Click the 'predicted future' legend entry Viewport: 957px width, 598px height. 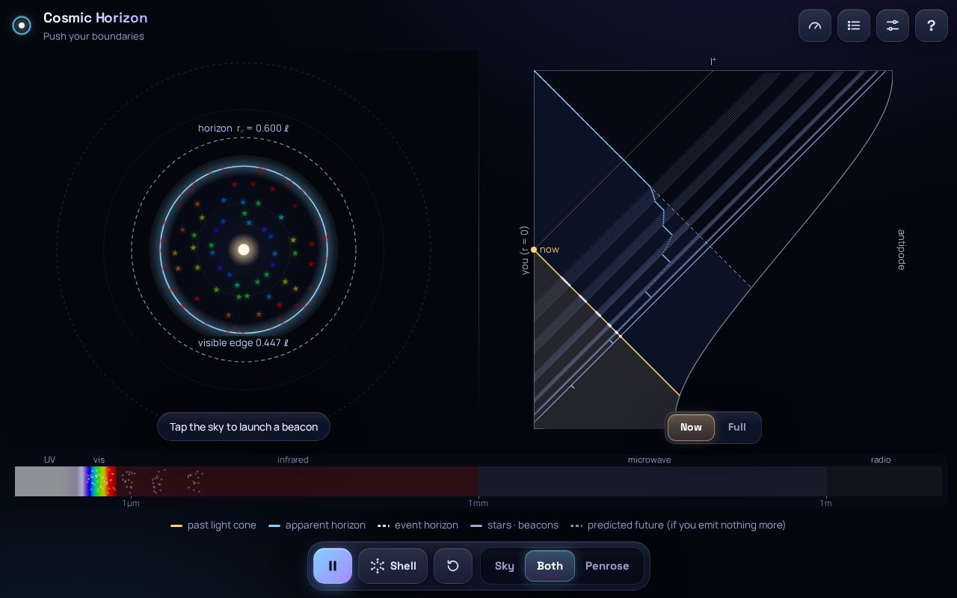click(x=678, y=525)
